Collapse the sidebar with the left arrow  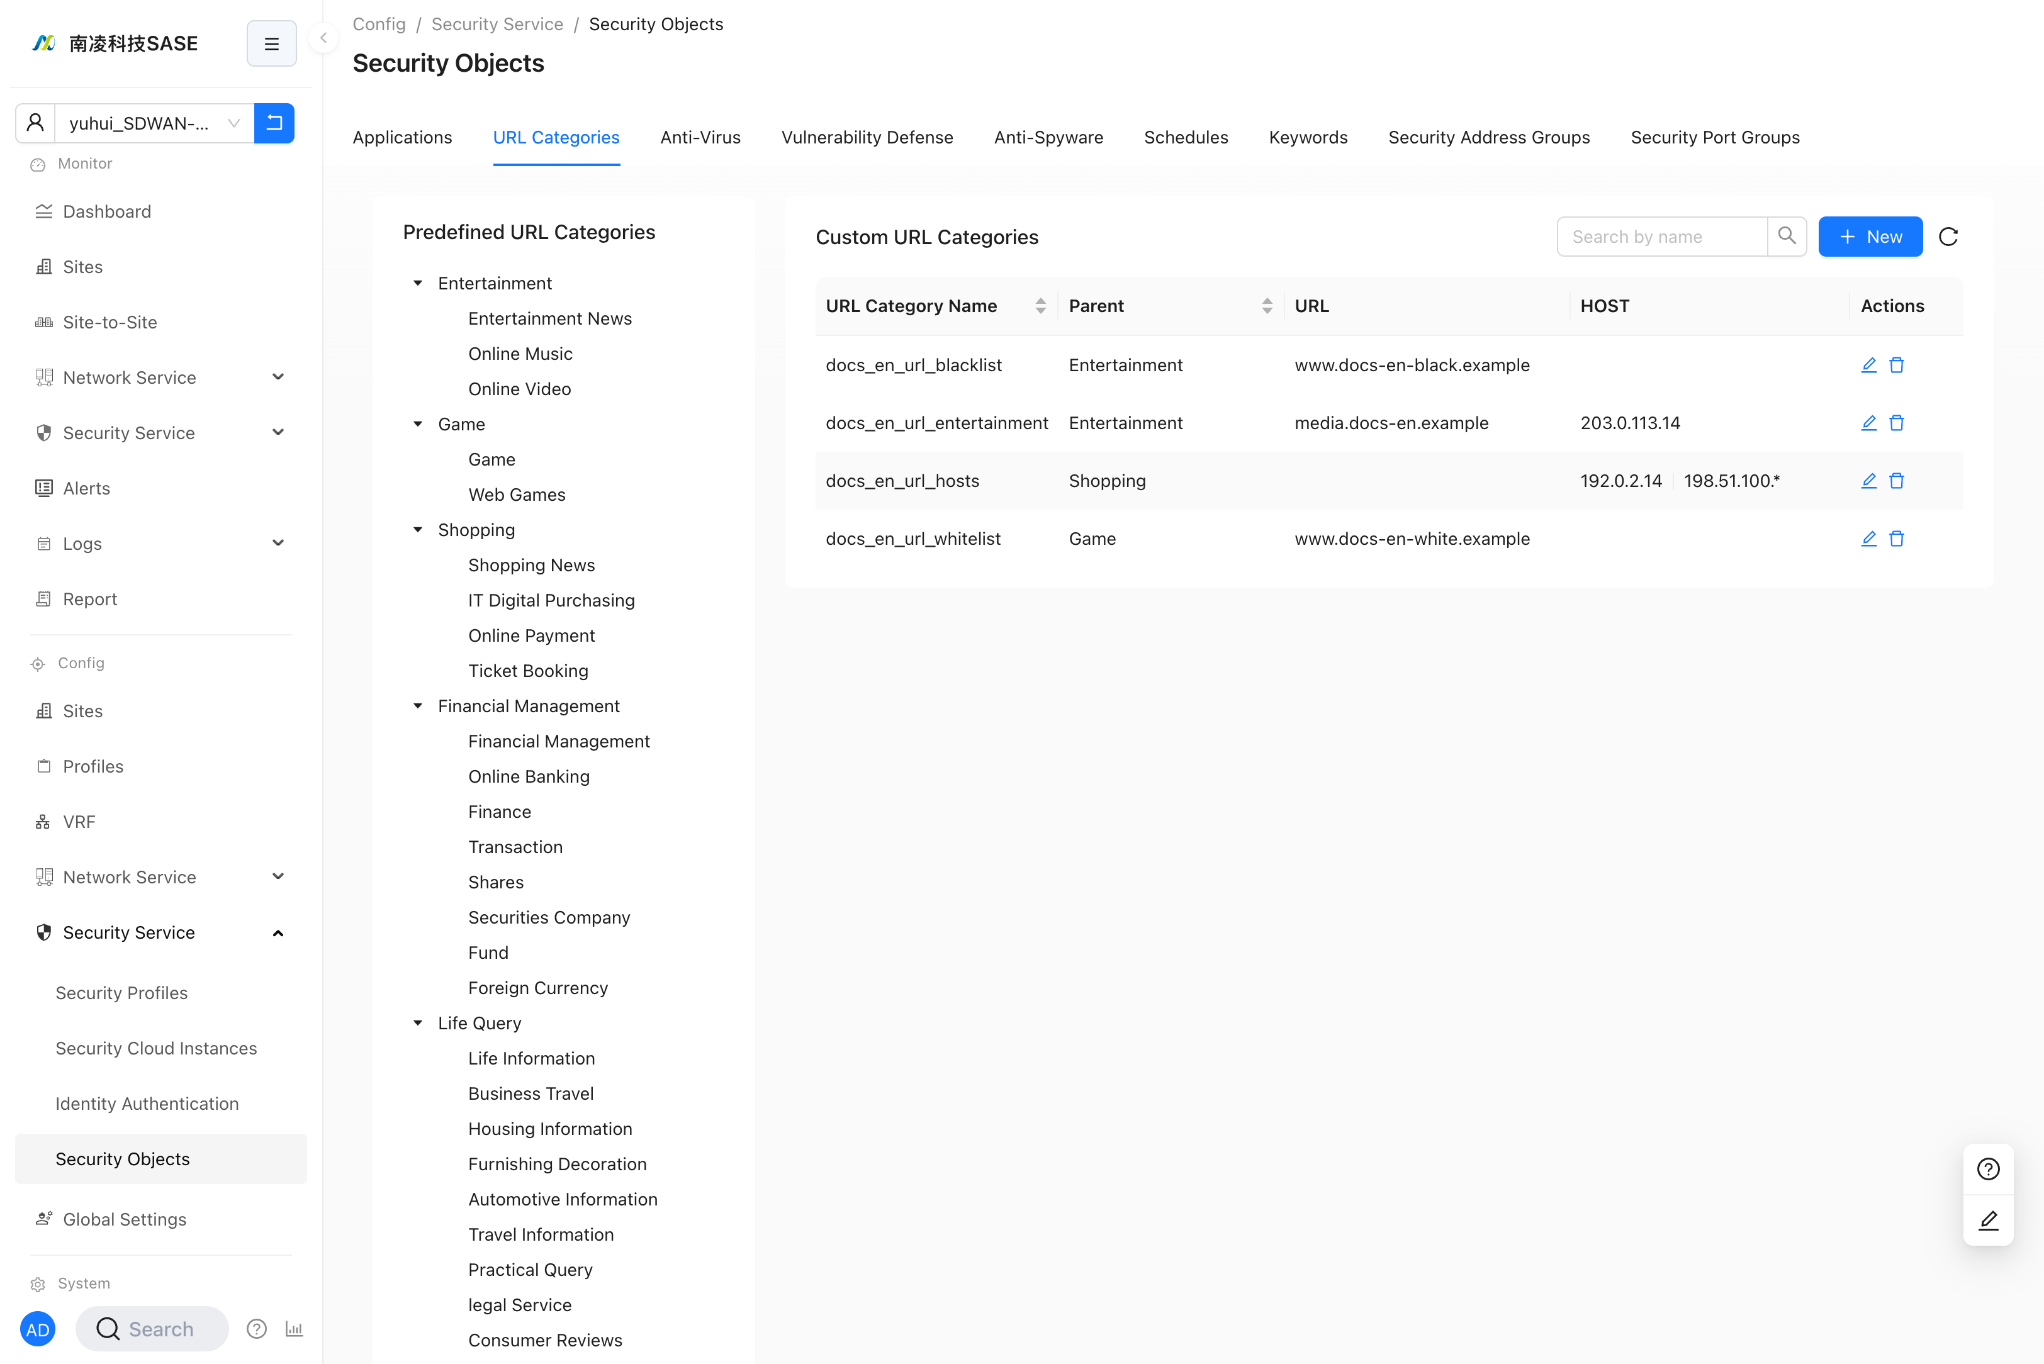(x=323, y=37)
